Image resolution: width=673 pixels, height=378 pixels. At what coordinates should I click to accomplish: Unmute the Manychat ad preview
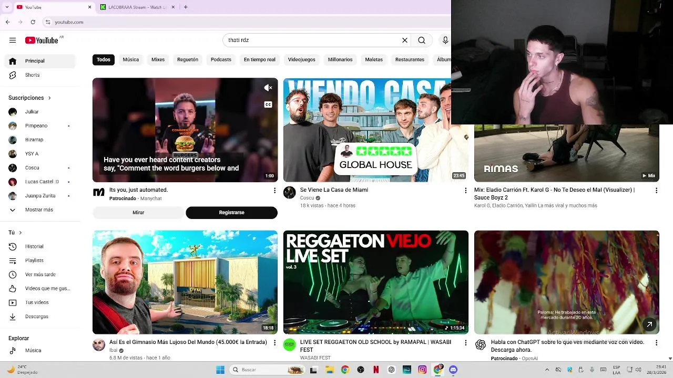[x=268, y=88]
